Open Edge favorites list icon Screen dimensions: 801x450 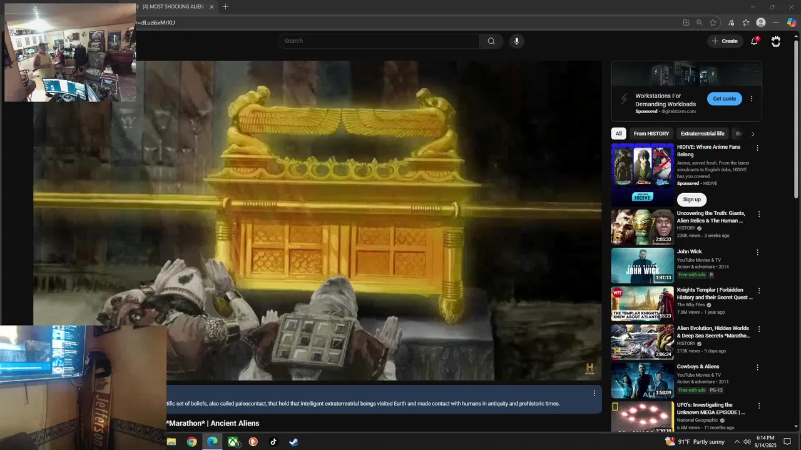click(746, 22)
